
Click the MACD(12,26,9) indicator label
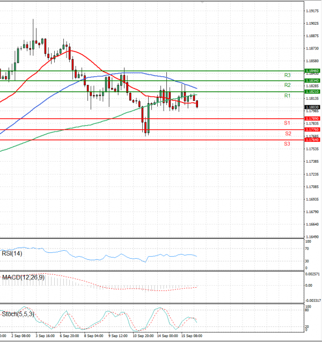click(x=23, y=278)
